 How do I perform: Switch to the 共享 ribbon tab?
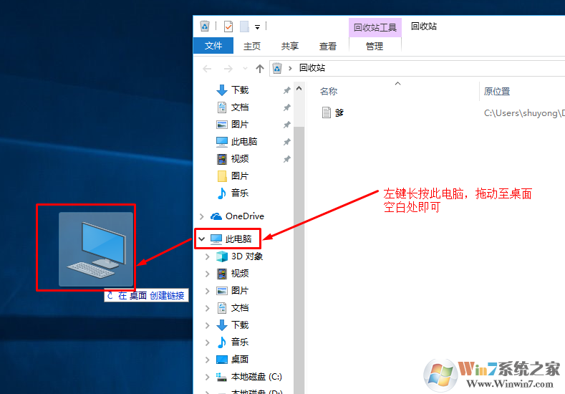tap(290, 46)
